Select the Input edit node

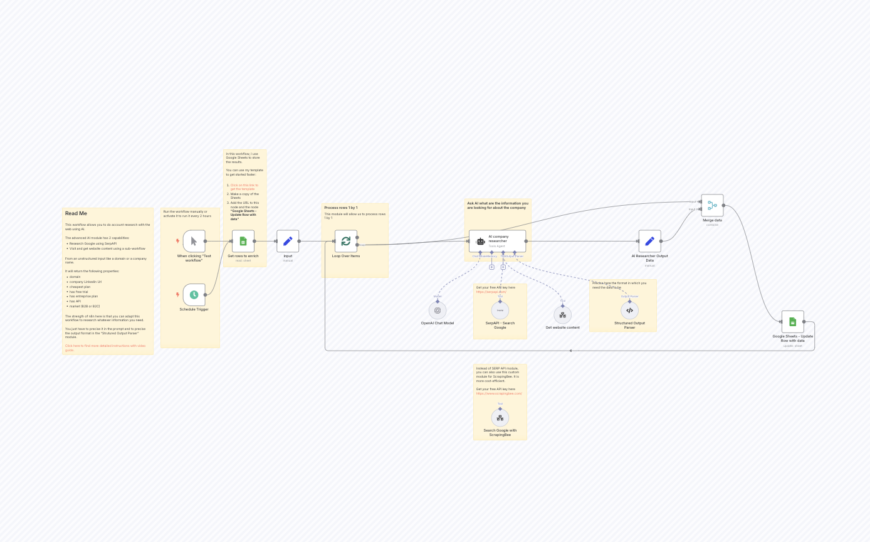288,241
